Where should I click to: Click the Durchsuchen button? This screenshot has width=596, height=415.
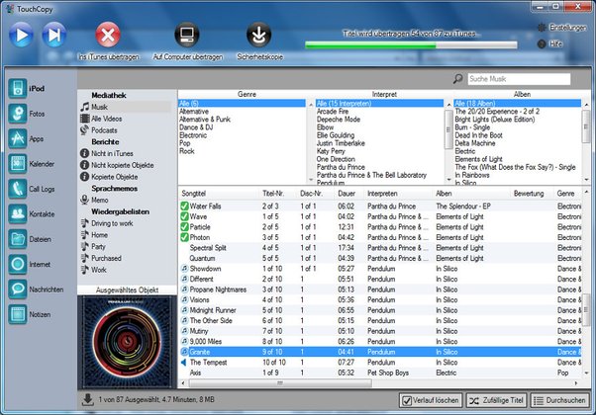pos(559,400)
